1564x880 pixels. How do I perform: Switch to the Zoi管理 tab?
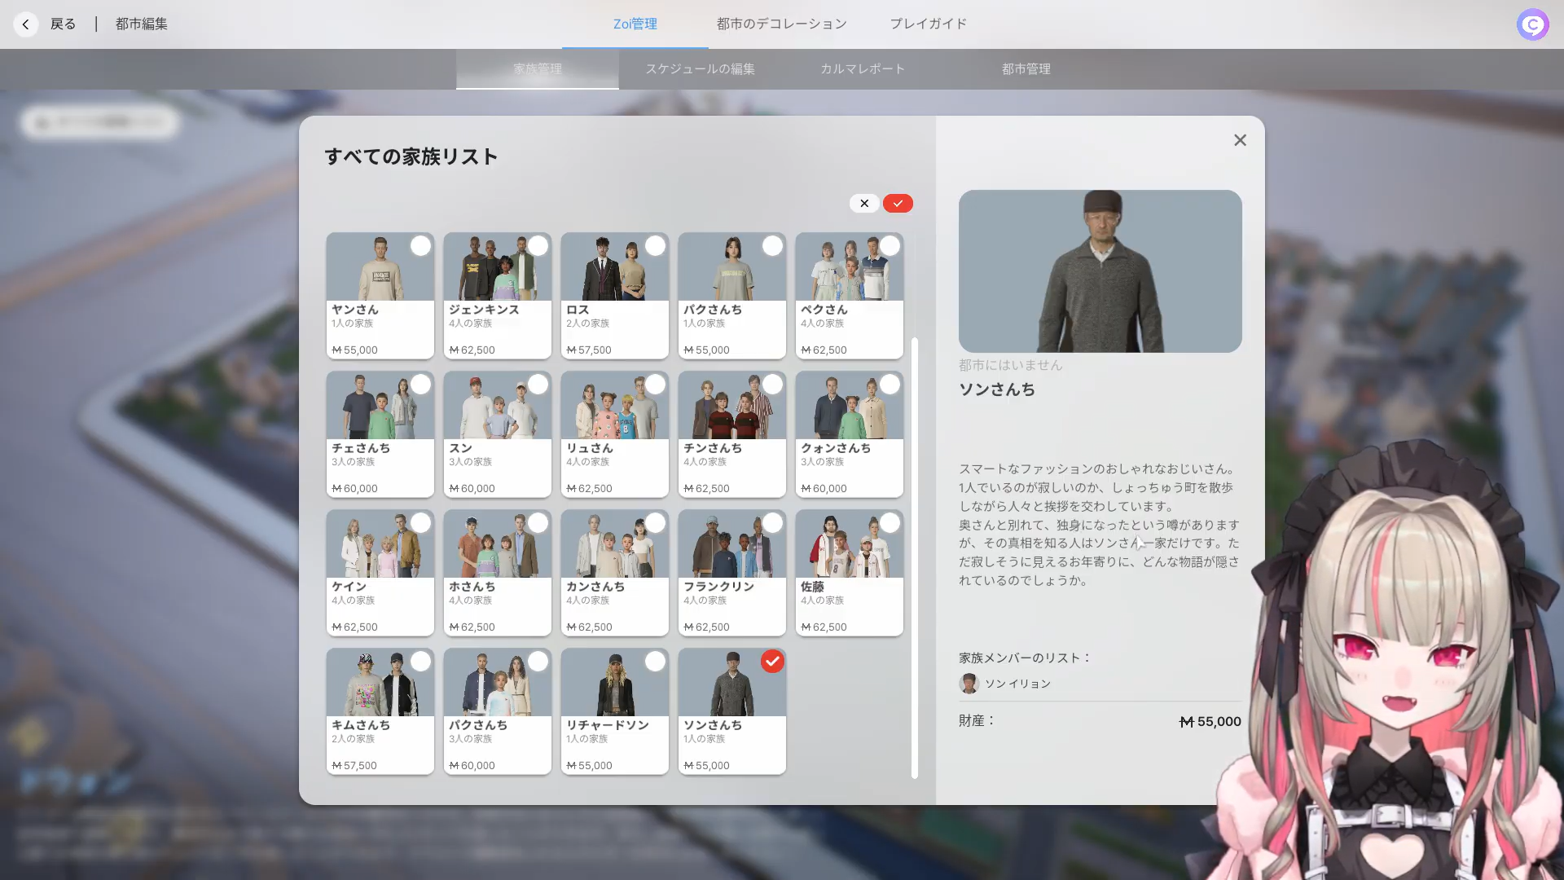(x=635, y=24)
